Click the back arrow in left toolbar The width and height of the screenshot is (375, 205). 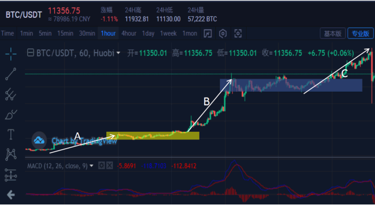(x=11, y=195)
